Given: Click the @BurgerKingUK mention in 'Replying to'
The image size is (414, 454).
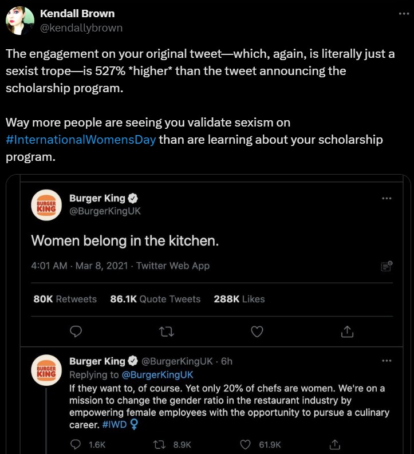Looking at the screenshot, I should pyautogui.click(x=157, y=375).
